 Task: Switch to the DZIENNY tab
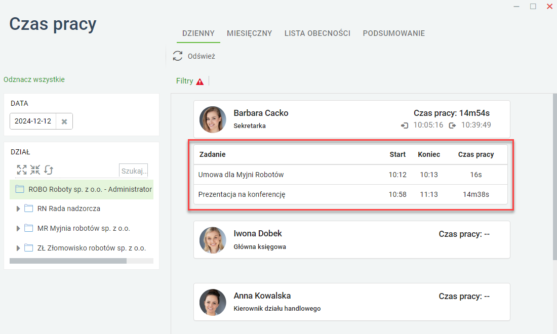(x=198, y=33)
